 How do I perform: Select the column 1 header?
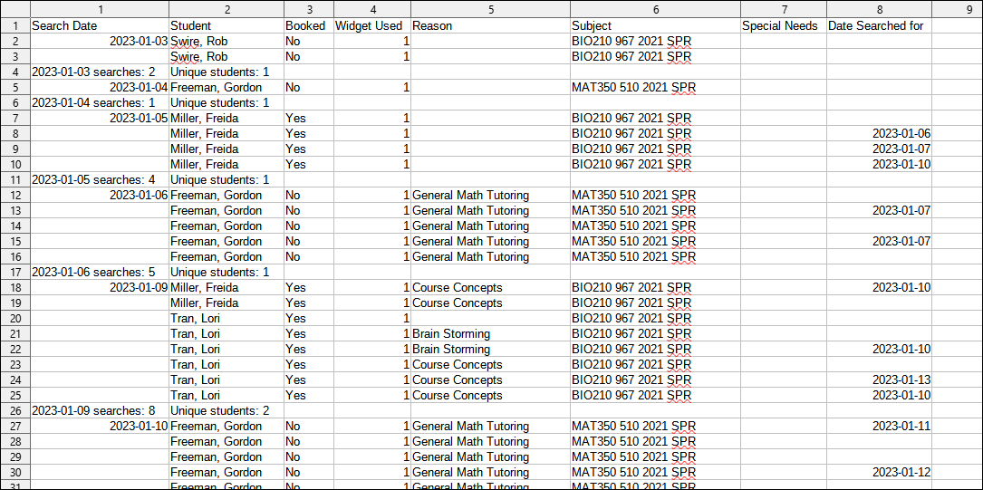click(100, 8)
